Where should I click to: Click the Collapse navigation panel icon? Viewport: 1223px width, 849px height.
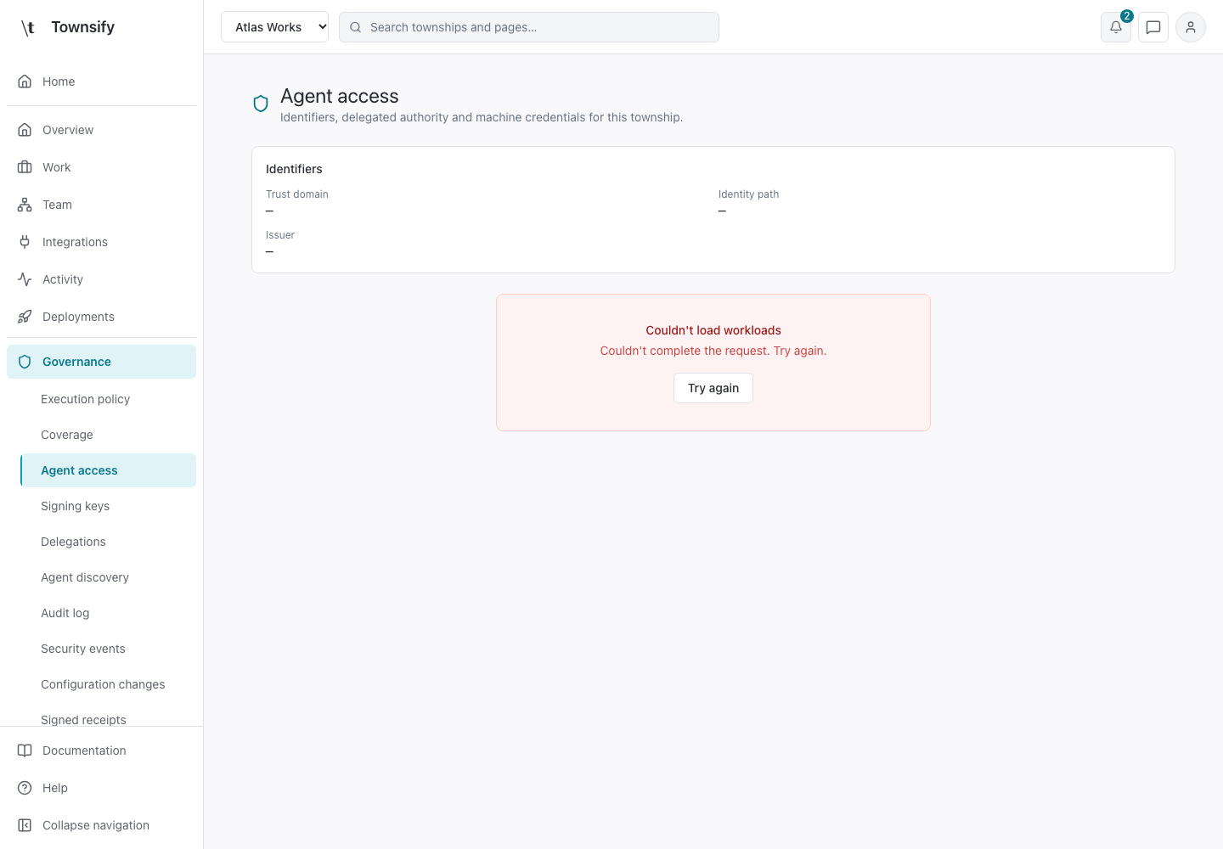coord(25,825)
